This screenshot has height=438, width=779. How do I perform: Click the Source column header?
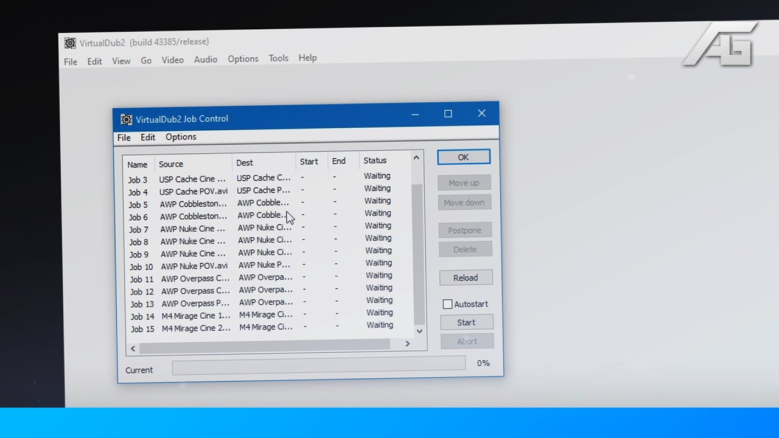pos(193,164)
